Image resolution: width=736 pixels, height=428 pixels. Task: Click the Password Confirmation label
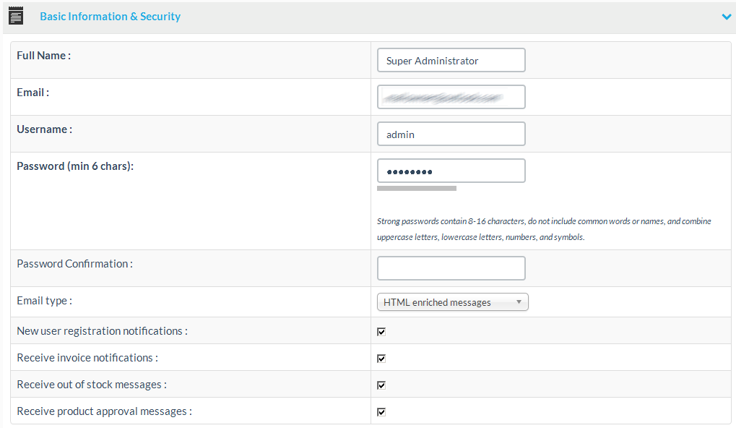point(74,264)
